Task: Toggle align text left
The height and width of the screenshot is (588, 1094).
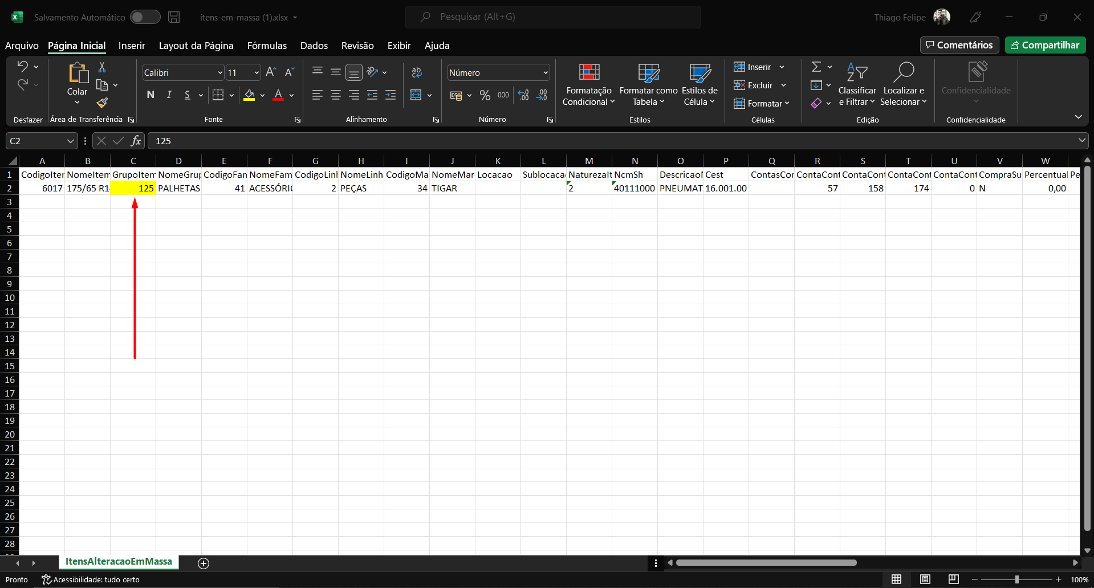Action: (x=318, y=95)
